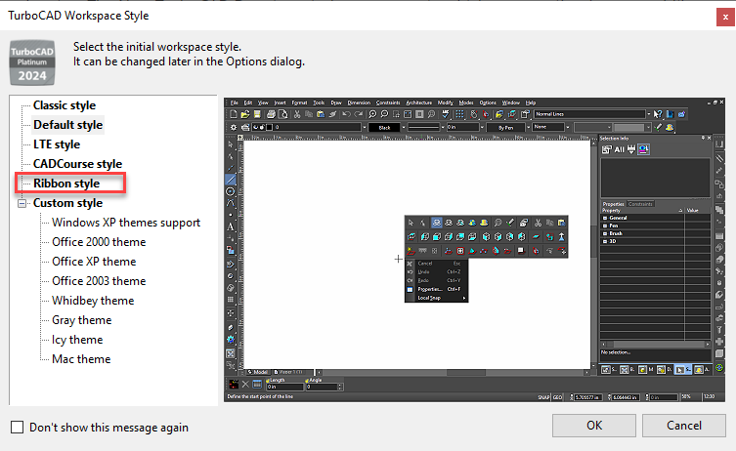736x451 pixels.
Task: Click the Open folder icon in preview toolbar
Action: coord(245,114)
